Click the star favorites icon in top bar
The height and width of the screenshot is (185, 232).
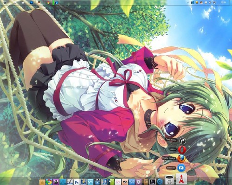pos(23,3)
